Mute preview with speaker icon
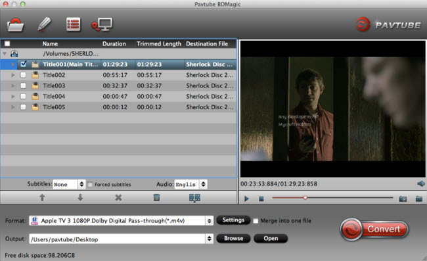 [x=420, y=183]
